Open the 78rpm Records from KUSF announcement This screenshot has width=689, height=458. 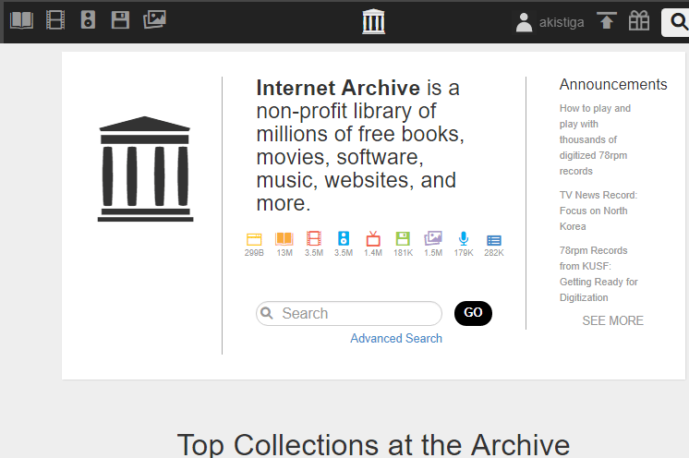(598, 274)
